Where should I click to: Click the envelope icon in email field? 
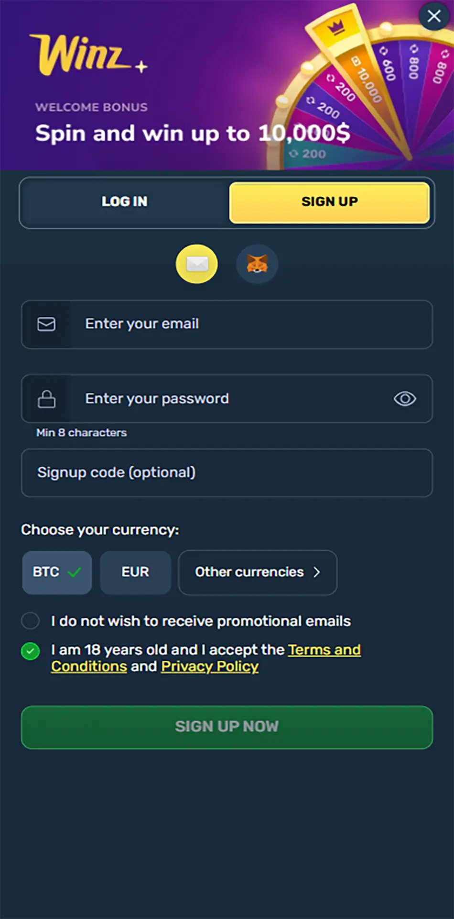tap(46, 325)
